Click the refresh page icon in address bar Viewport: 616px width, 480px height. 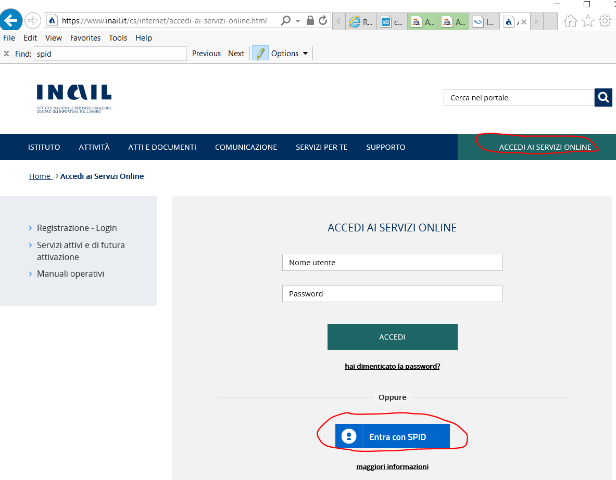pyautogui.click(x=323, y=21)
